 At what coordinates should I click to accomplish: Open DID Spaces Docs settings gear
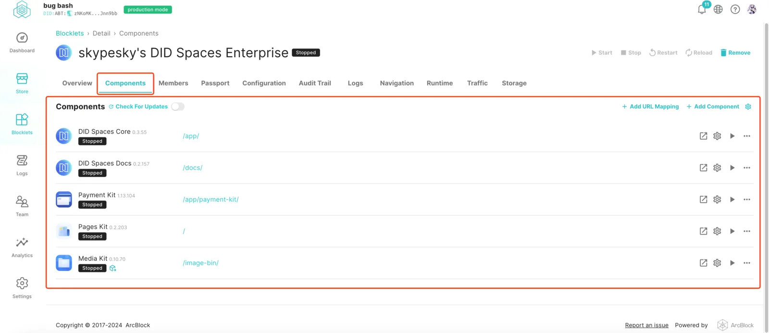[x=717, y=168]
